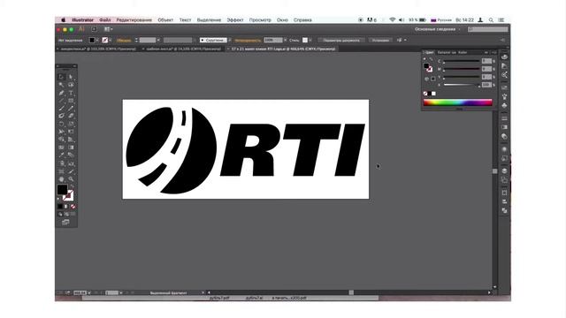
Task: Select the Artboard tool
Action: tap(61, 171)
